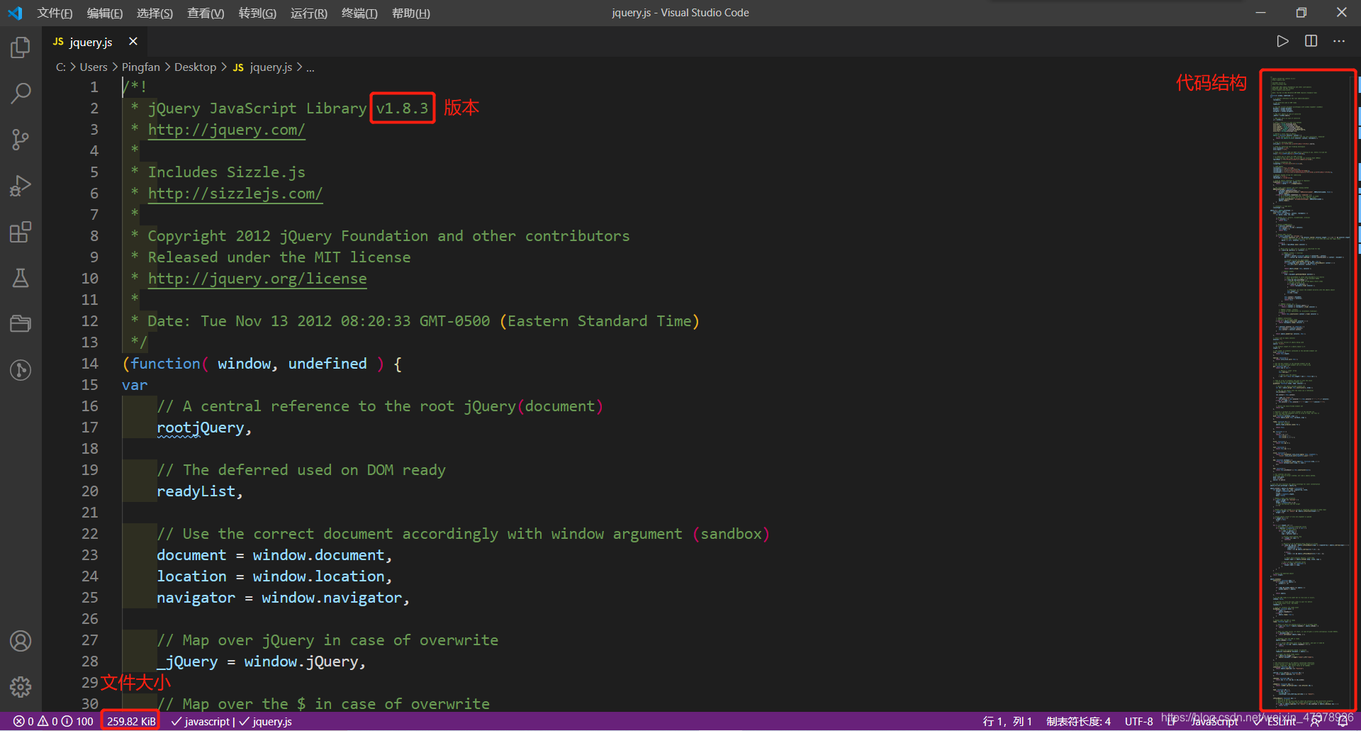Open the Search view in activity bar
This screenshot has width=1361, height=731.
click(21, 94)
